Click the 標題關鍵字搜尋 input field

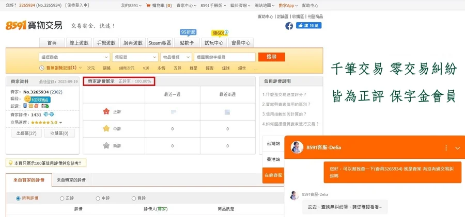pyautogui.click(x=224, y=57)
